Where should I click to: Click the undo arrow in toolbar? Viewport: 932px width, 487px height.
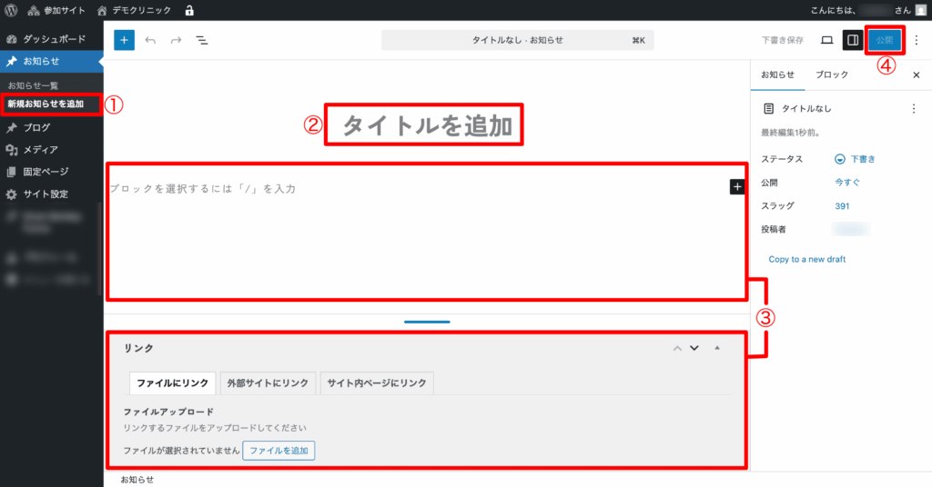150,40
